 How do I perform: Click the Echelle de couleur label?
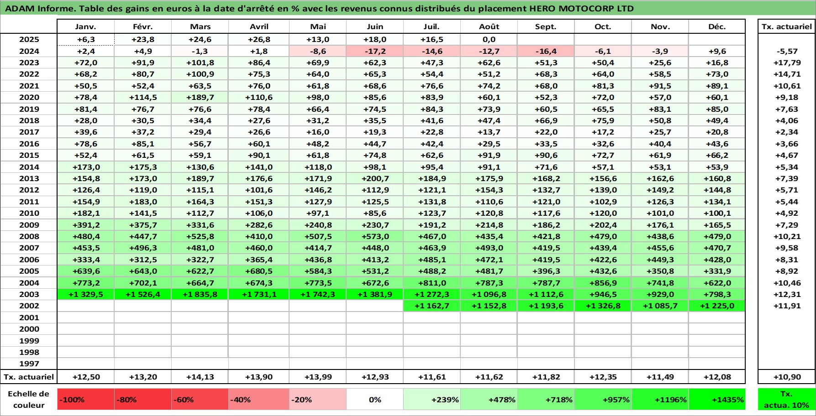tap(29, 400)
